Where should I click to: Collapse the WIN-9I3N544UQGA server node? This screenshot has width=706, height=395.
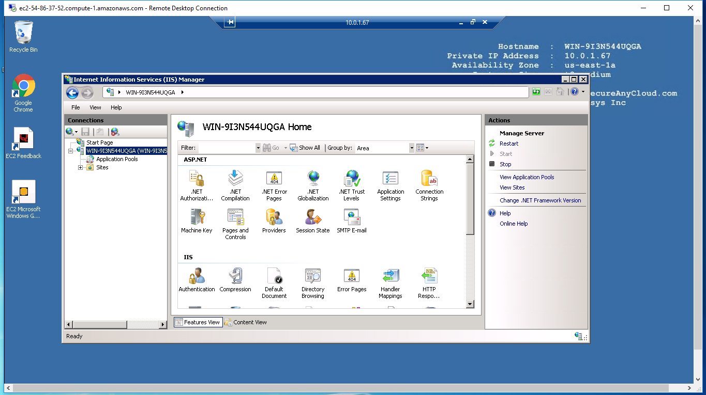(71, 151)
